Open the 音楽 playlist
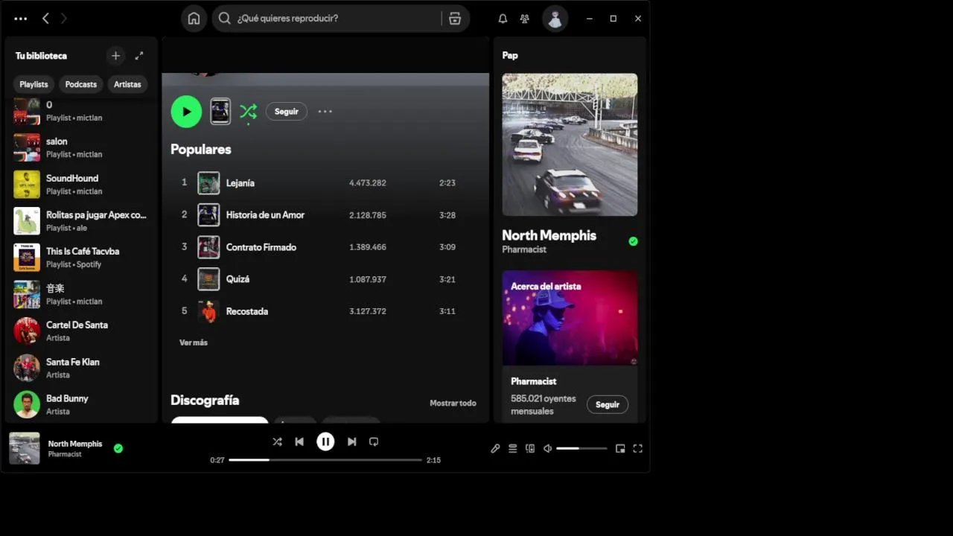The width and height of the screenshot is (953, 536). pos(82,294)
